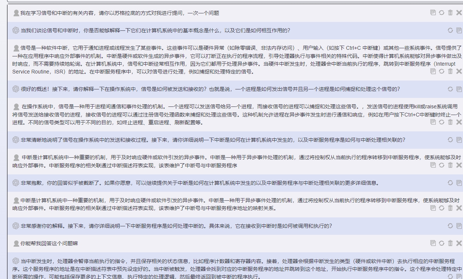Copy the reply starting '非常感谢你的解释'

coord(459,226)
